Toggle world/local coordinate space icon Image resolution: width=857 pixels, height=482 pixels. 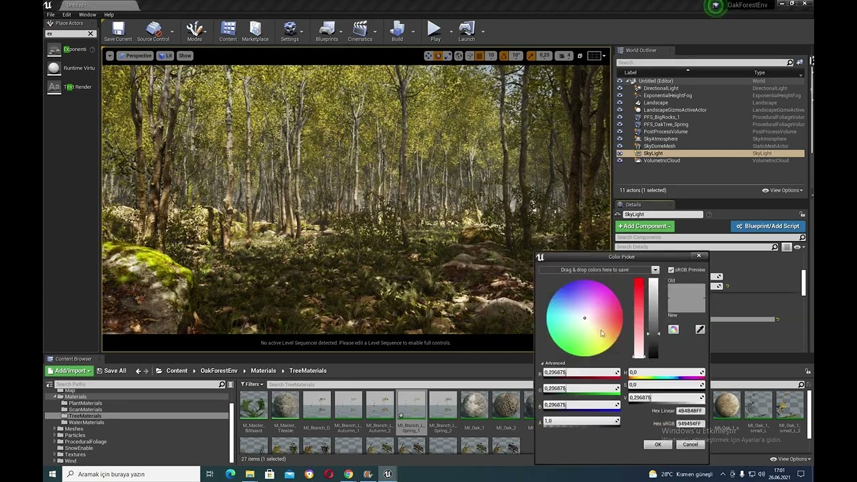tap(457, 56)
